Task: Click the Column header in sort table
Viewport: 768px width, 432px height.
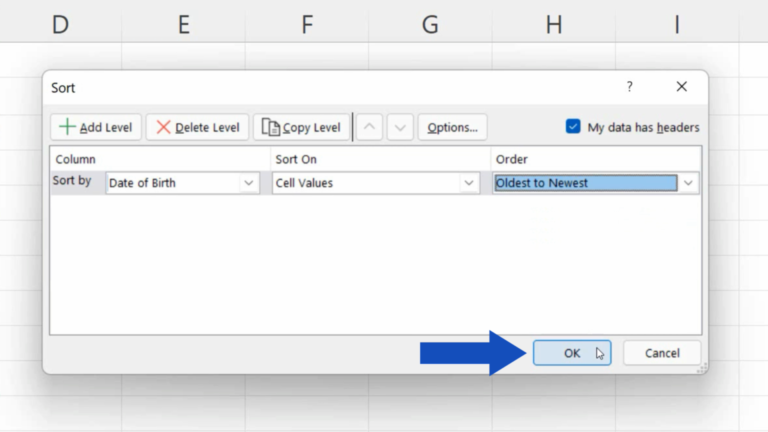Action: click(75, 159)
